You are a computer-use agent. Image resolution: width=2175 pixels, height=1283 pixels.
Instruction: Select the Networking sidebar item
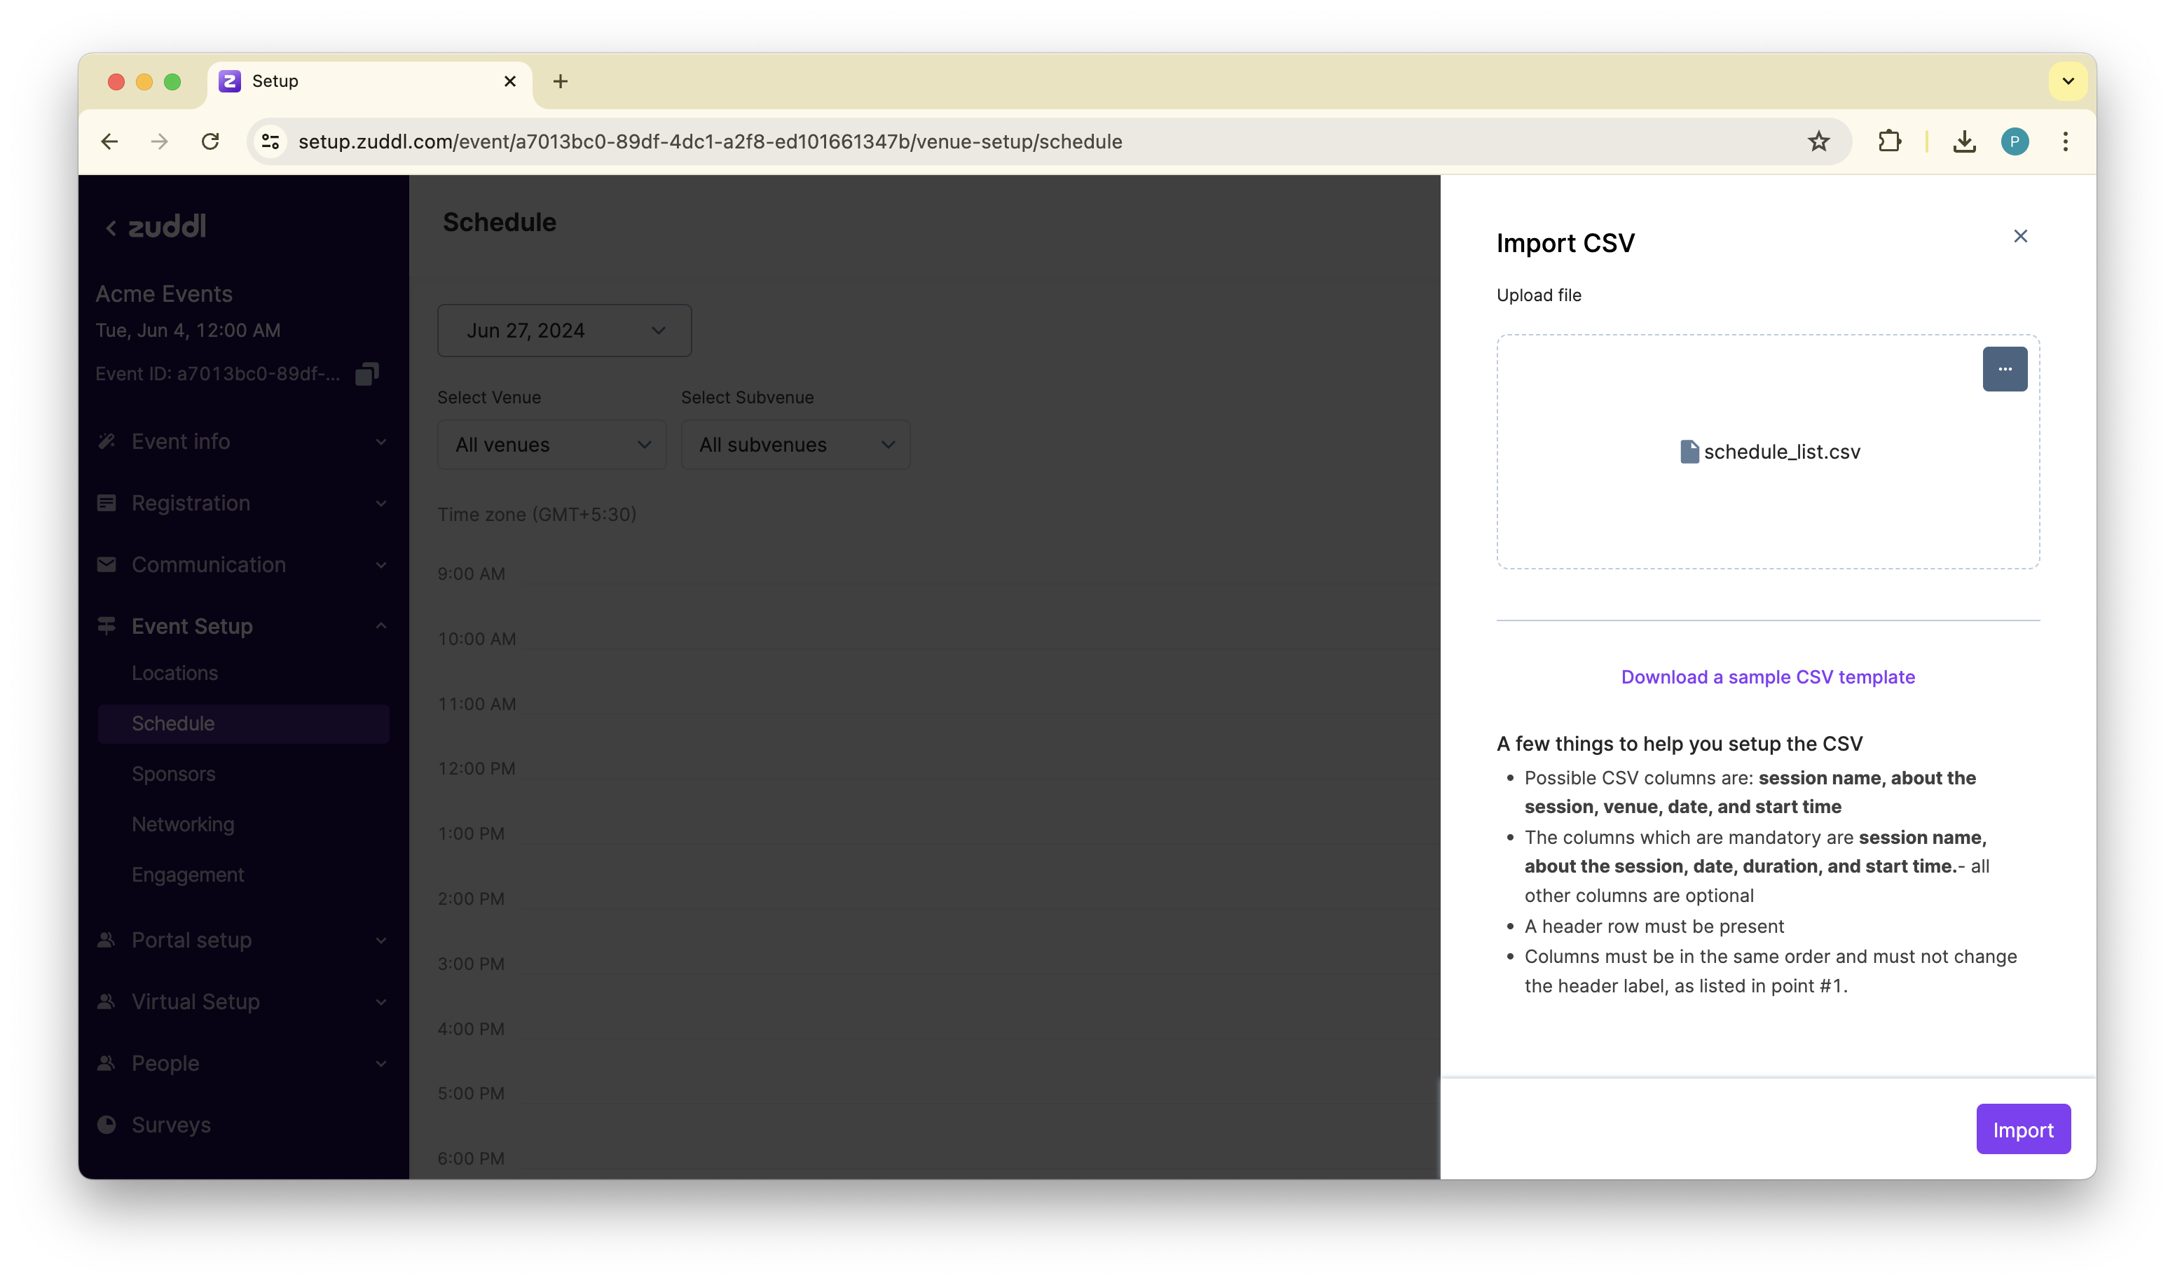coord(182,824)
